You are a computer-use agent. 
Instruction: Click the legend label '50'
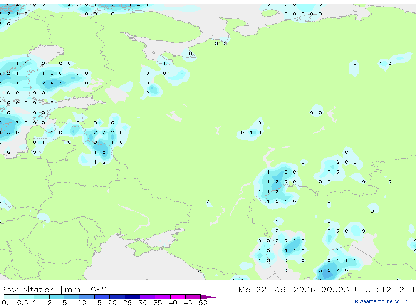pyautogui.click(x=203, y=303)
